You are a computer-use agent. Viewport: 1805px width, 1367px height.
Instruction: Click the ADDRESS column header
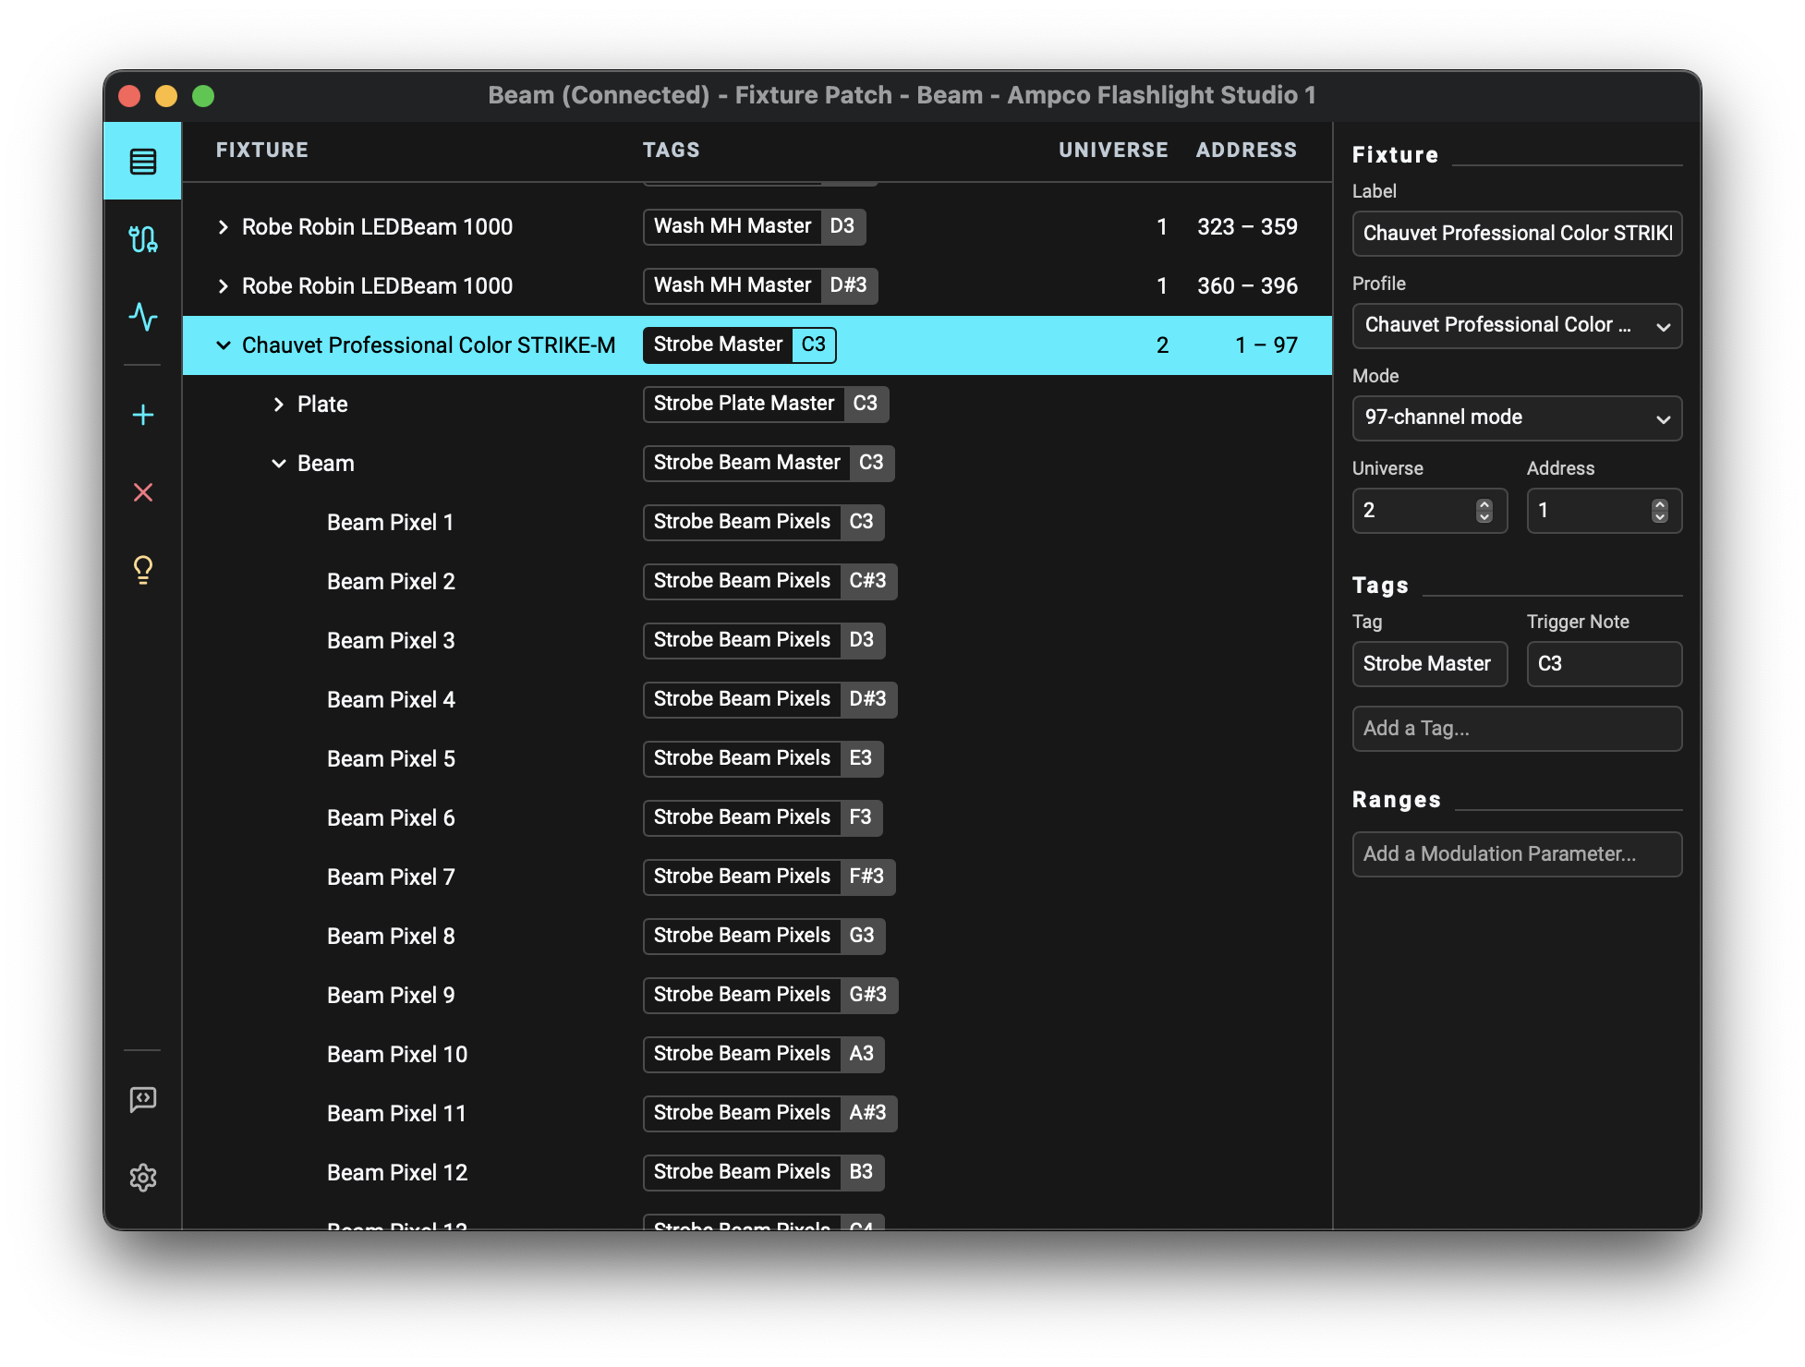(x=1246, y=150)
